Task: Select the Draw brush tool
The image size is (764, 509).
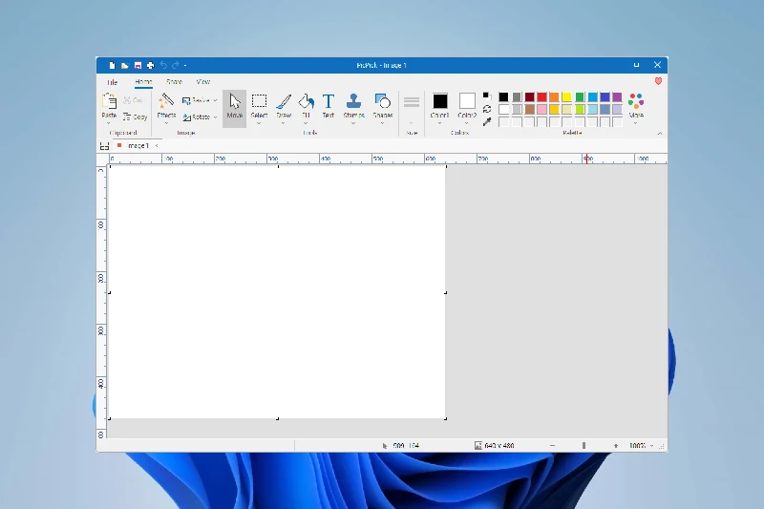Action: click(284, 105)
